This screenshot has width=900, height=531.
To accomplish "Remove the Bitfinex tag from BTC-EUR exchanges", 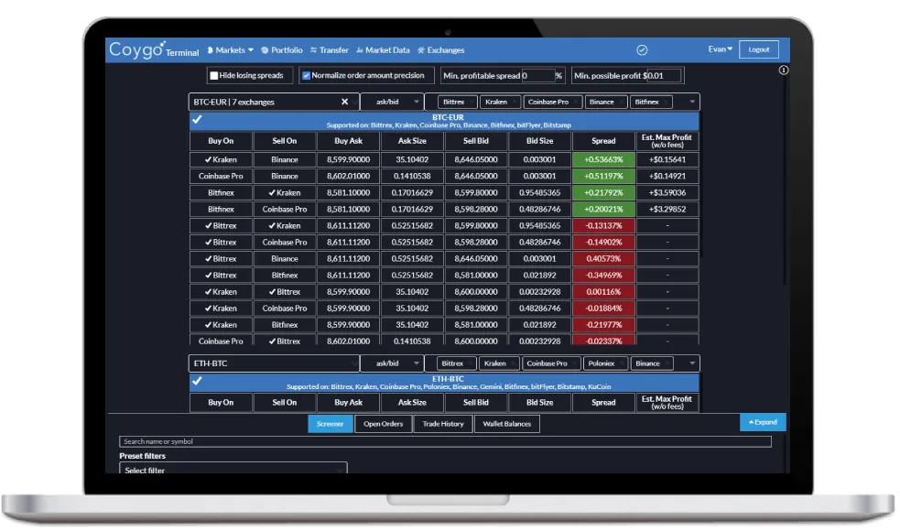I will click(666, 103).
